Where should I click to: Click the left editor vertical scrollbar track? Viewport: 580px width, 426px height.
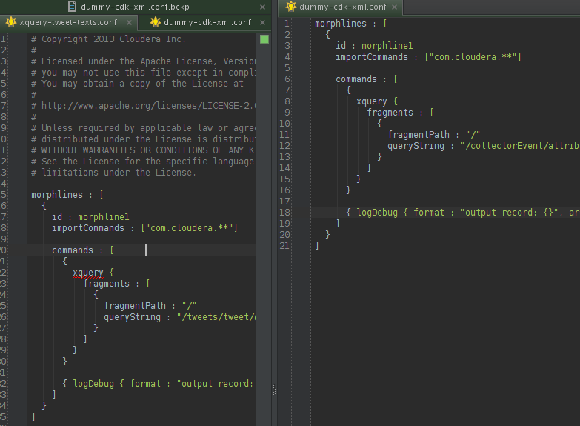coord(264,222)
